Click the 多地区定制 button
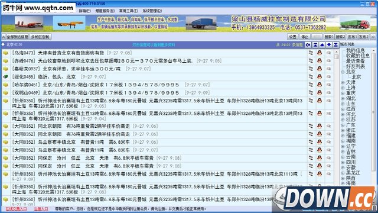 tap(40, 37)
